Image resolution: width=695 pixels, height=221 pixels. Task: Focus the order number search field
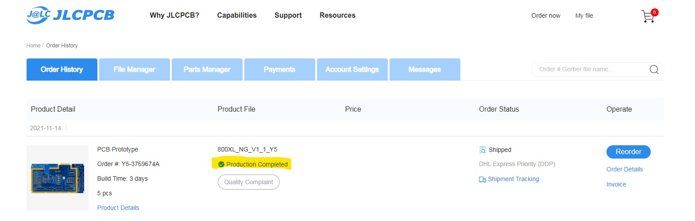coord(589,70)
